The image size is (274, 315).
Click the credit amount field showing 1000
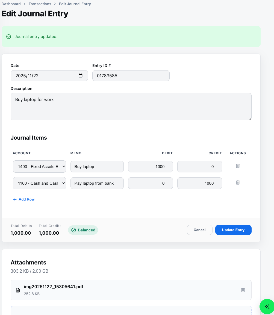(199, 183)
